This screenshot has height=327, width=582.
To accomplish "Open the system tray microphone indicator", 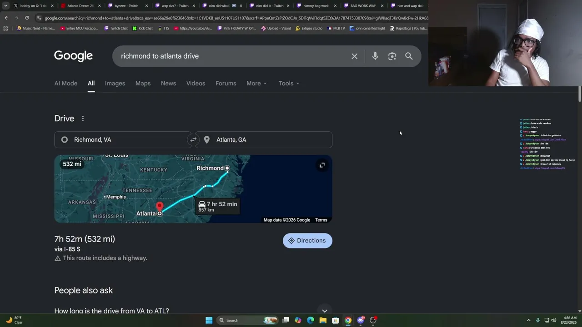I will click(x=538, y=320).
